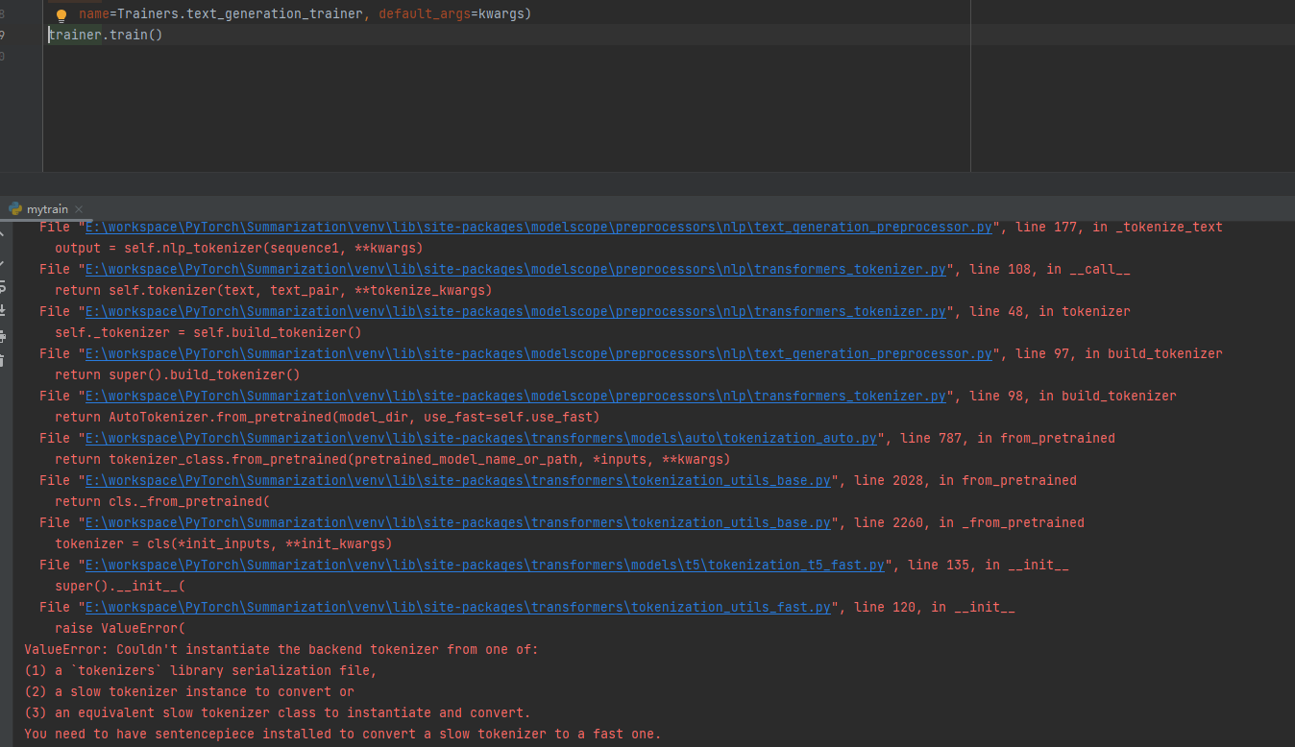The image size is (1295, 747).
Task: Close the mytrain run tab
Action: point(79,208)
